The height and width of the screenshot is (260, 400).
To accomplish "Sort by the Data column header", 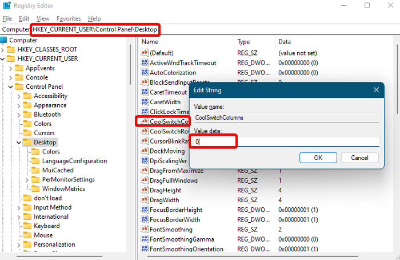I will tap(335, 42).
